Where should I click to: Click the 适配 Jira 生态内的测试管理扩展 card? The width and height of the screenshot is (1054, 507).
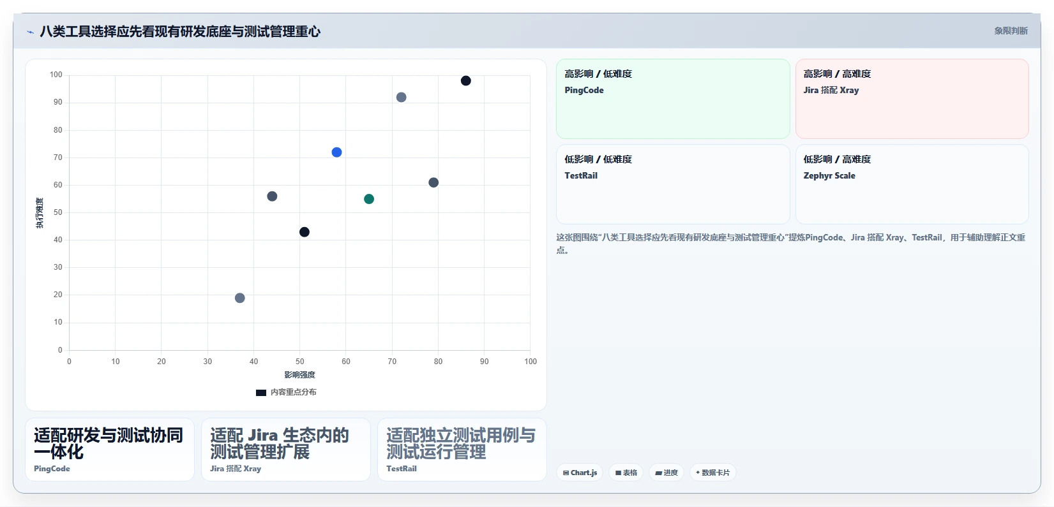[286, 450]
